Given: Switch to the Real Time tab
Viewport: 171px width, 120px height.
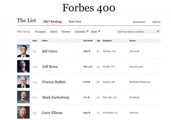Looking at the screenshot, I should pyautogui.click(x=75, y=22).
